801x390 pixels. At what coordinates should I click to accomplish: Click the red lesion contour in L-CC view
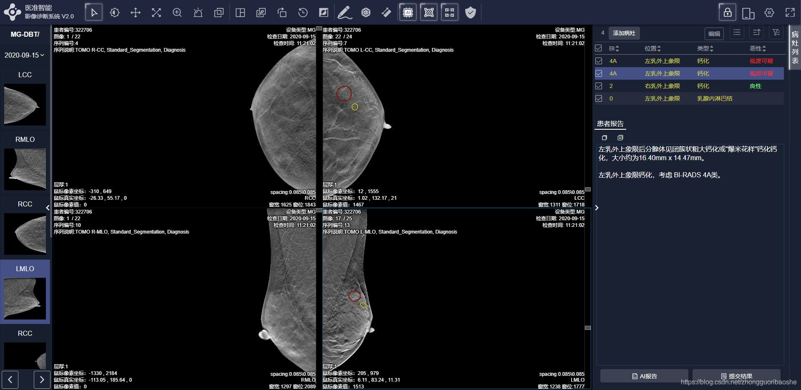coord(344,93)
